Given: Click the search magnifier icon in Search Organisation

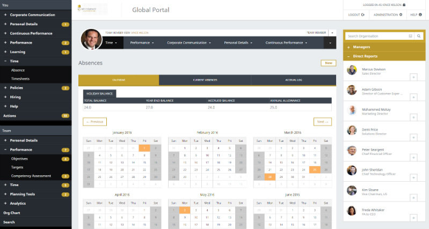Looking at the screenshot, I should coord(419,36).
